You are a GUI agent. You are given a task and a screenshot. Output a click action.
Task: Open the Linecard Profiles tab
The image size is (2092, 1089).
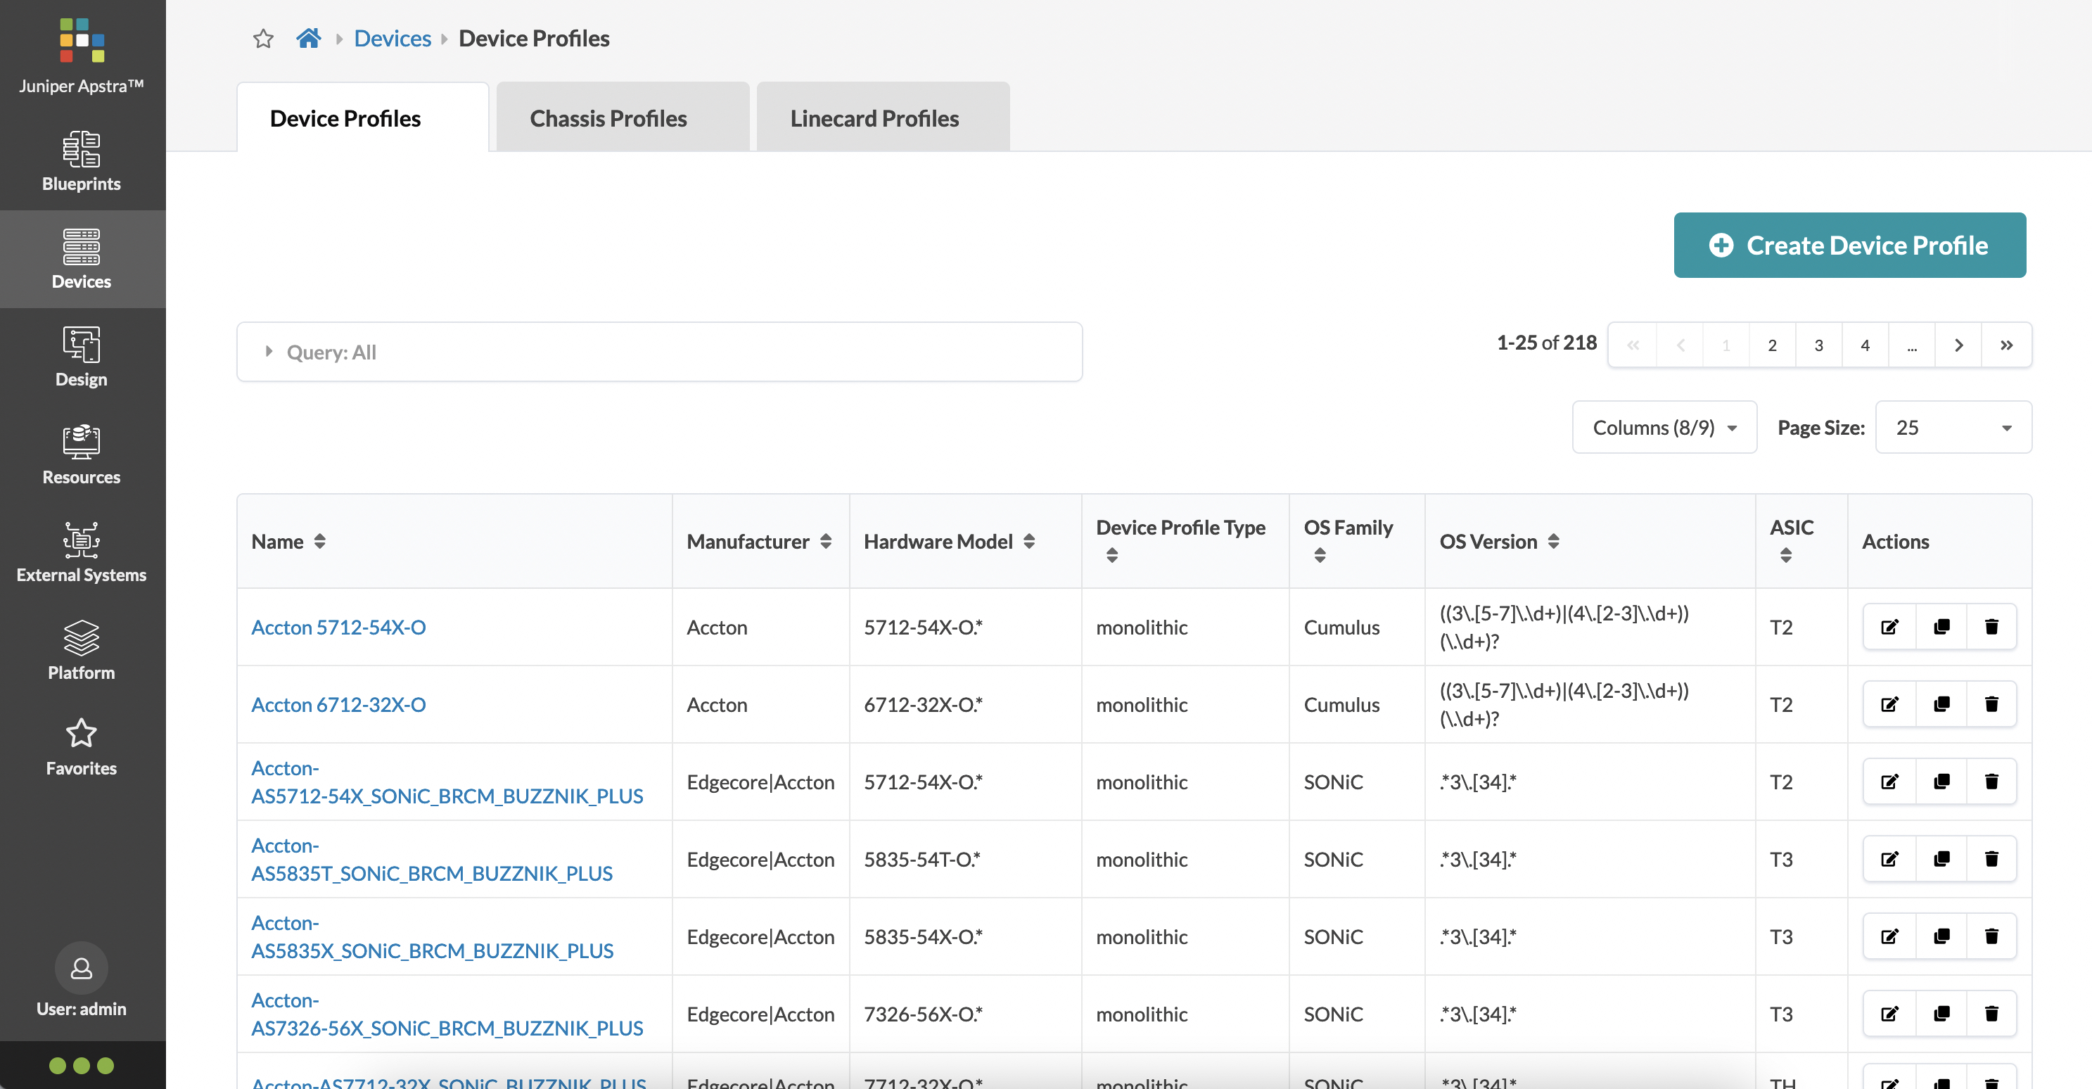coord(876,117)
